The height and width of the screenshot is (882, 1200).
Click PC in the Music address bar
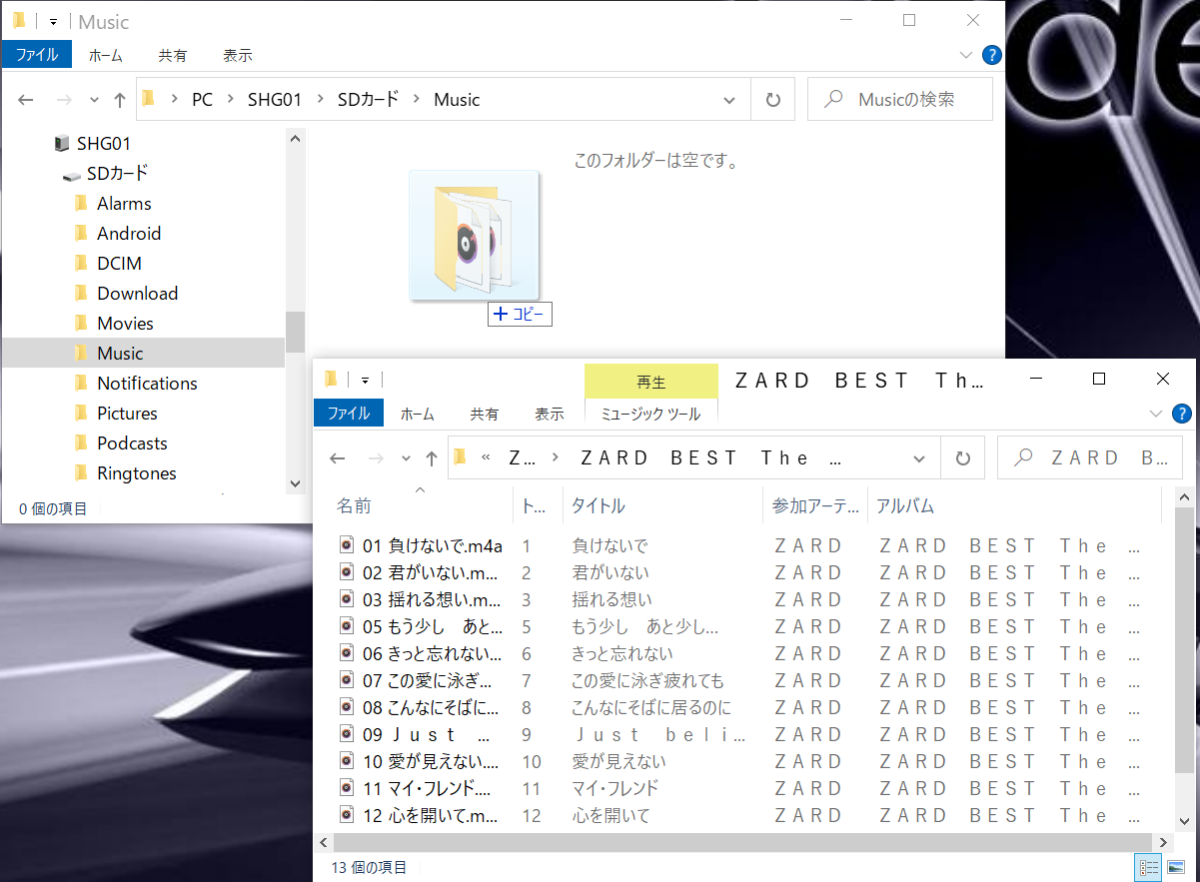coord(203,100)
